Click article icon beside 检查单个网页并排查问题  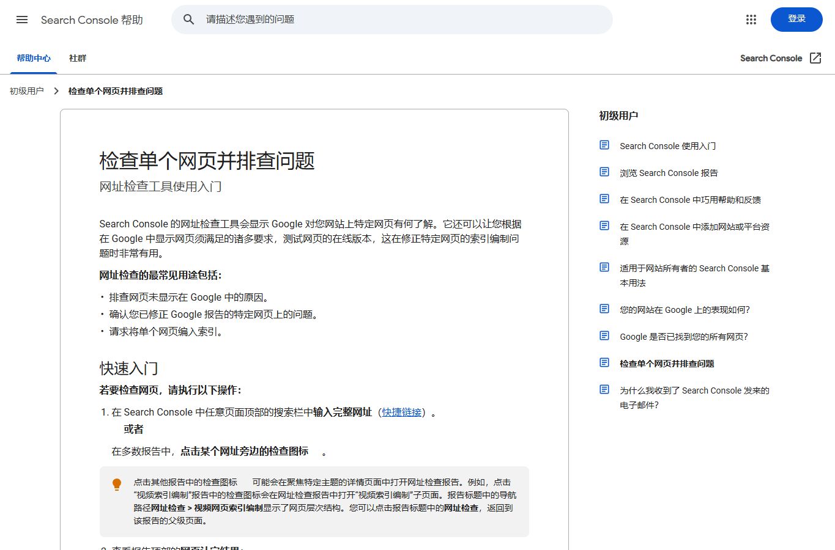[604, 362]
